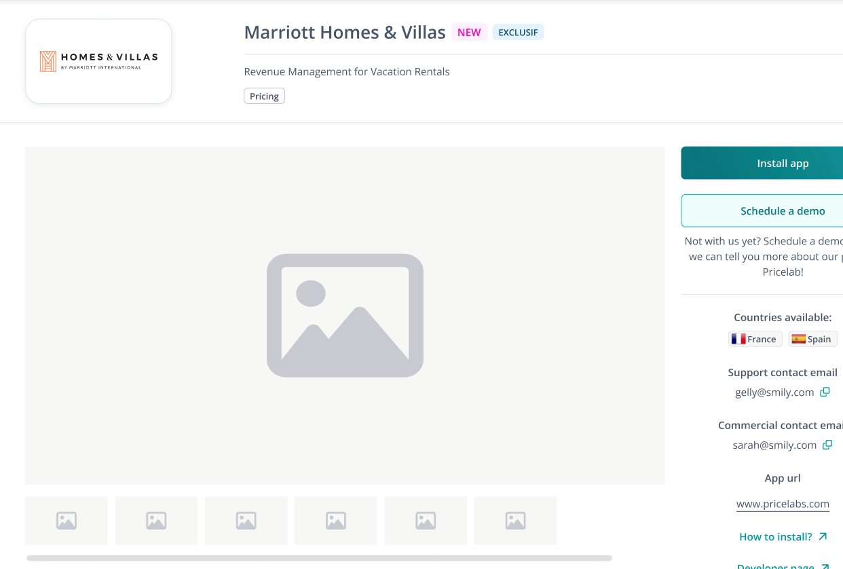
Task: Open the www.pricelabs.com App url link
Action: [x=783, y=503]
